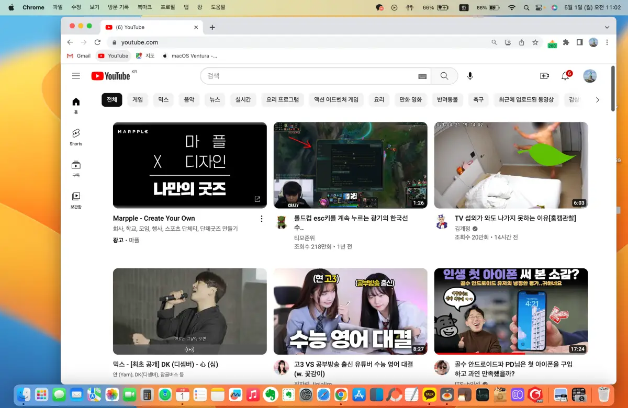Open Finder in the Dock
This screenshot has height=408, width=628.
click(24, 394)
